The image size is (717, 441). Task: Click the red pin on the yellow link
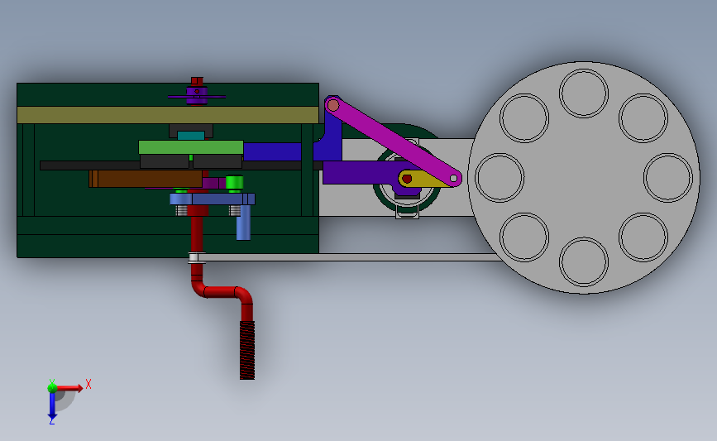407,179
